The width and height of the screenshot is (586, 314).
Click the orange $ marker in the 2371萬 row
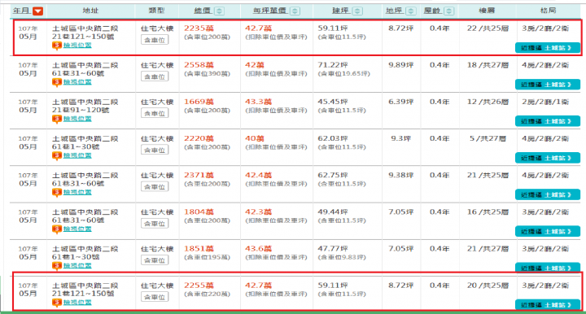57,192
